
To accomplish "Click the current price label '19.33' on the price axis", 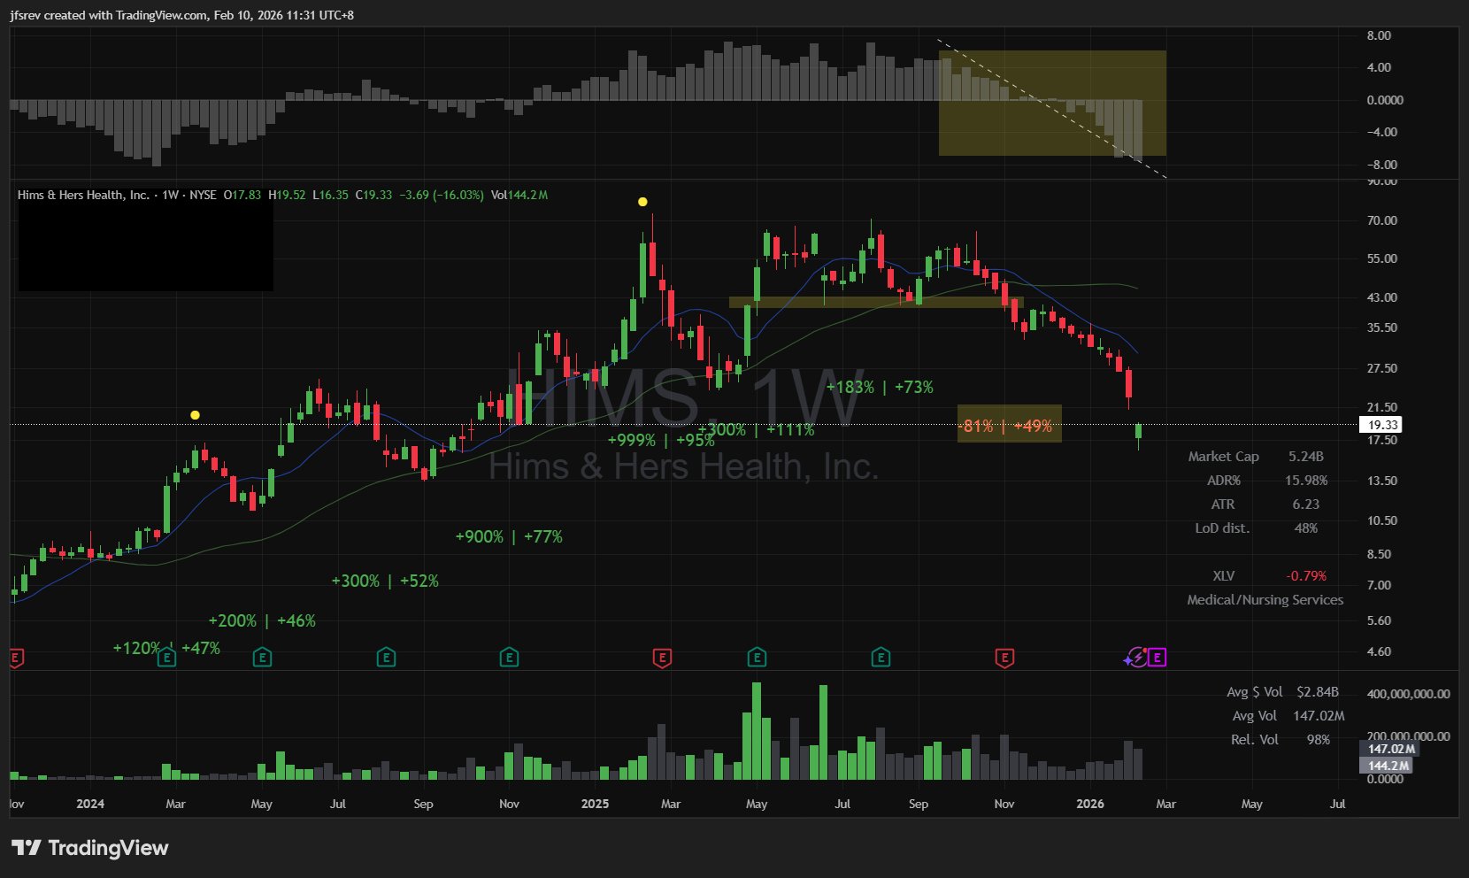I will point(1382,425).
